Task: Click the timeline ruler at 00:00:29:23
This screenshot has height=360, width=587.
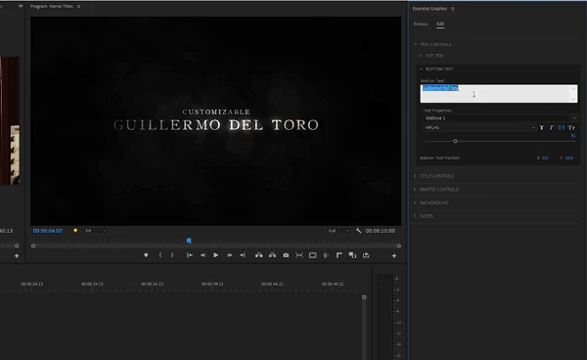Action: (92, 284)
